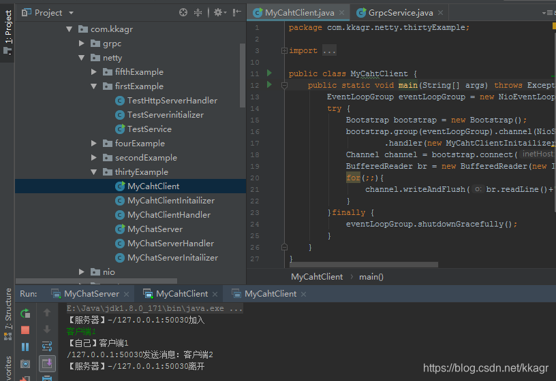Screen dimensions: 556x381
Task: Click the 'main' method name in code
Action: 407,85
